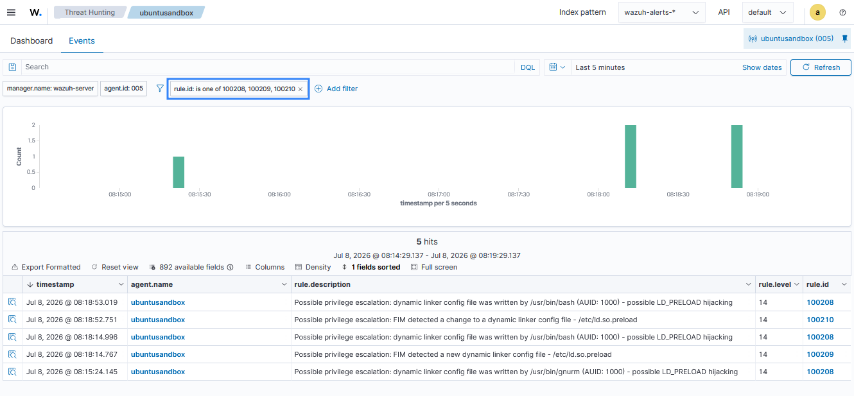Image resolution: width=854 pixels, height=396 pixels.
Task: Expand rule.level column header menu
Action: coord(797,284)
